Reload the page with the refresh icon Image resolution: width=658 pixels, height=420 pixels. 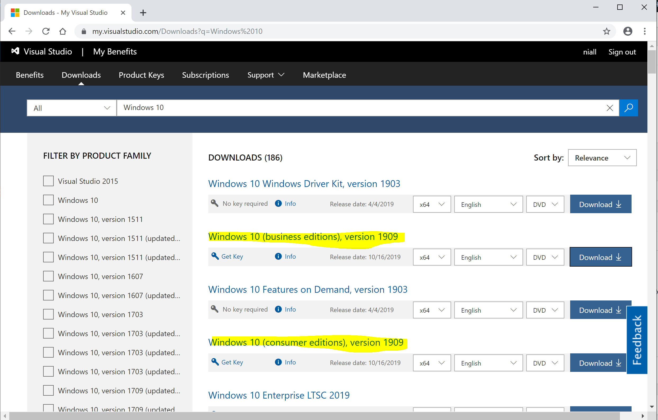point(46,31)
